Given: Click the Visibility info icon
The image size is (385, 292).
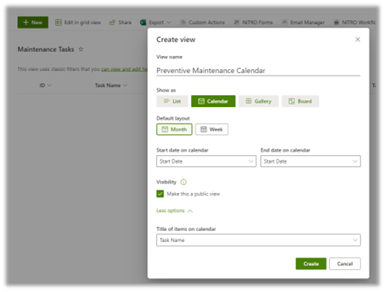Looking at the screenshot, I should point(184,182).
